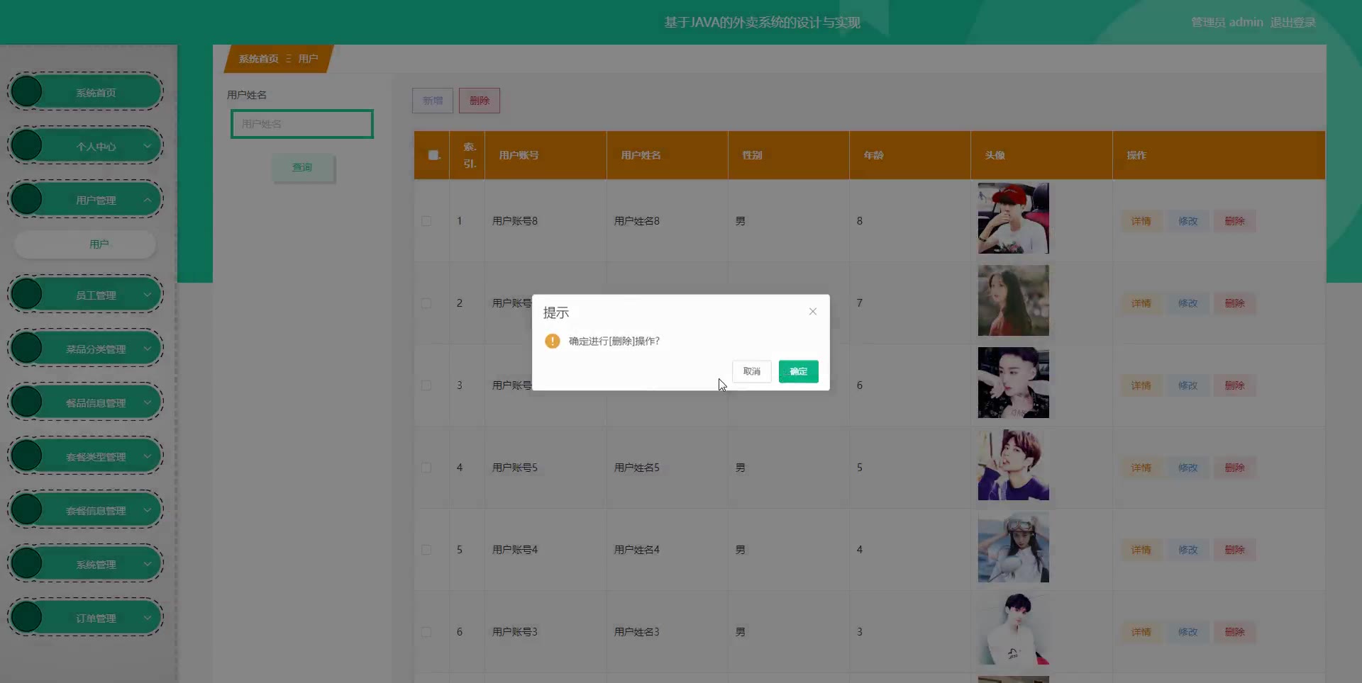Click 退出登录 in the header
The width and height of the screenshot is (1362, 683).
[1292, 23]
